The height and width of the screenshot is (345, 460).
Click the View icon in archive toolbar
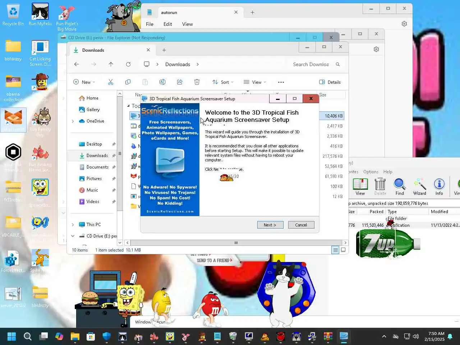point(360,187)
